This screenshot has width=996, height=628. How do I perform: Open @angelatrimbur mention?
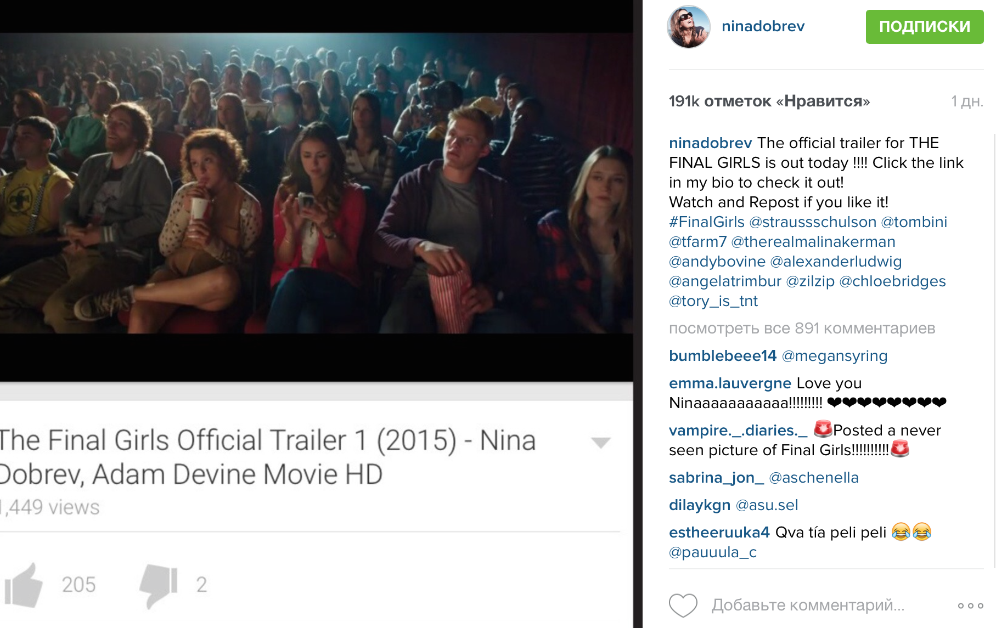point(725,281)
